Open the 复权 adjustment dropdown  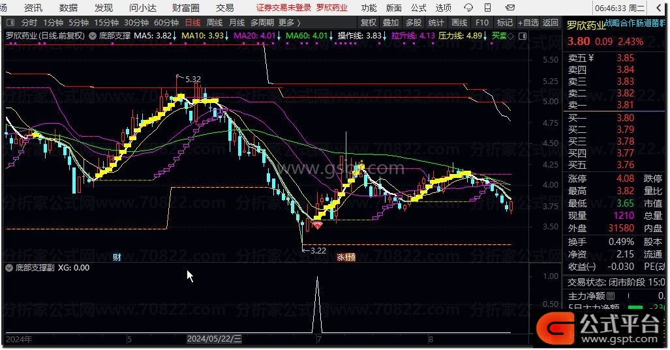369,23
